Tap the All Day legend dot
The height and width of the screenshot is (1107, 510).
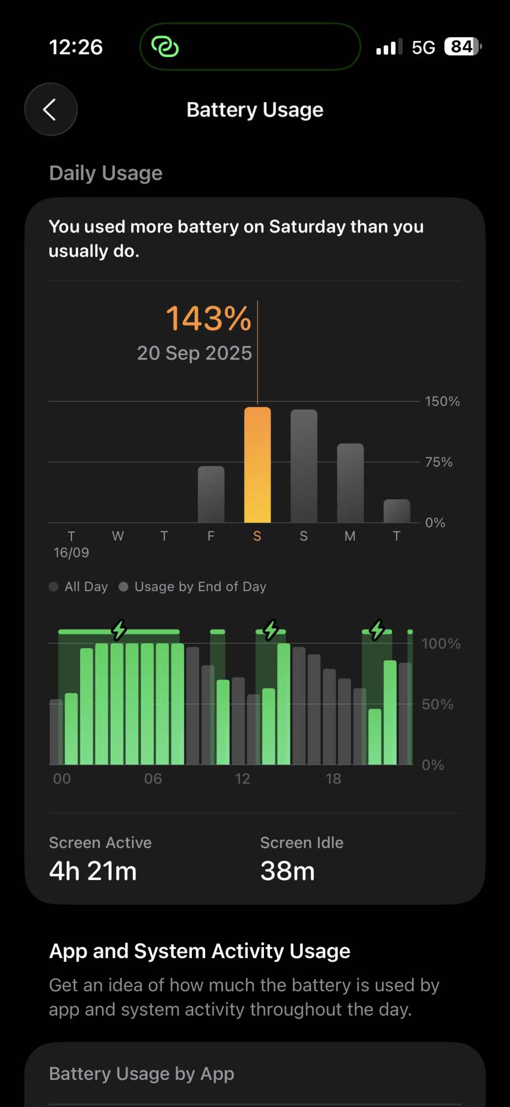(x=54, y=587)
